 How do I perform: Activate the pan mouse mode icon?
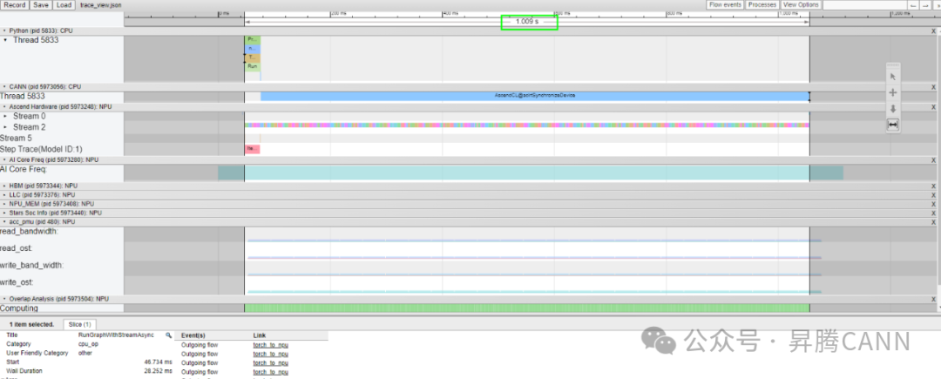(x=892, y=93)
